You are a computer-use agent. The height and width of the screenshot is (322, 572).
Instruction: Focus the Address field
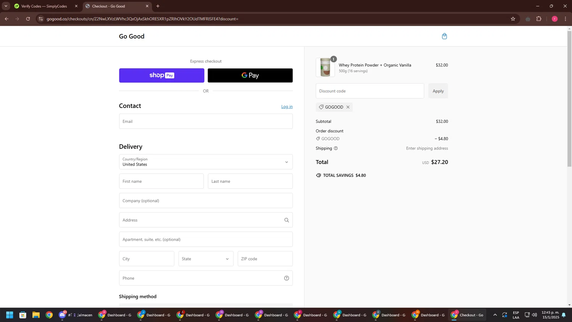(x=206, y=220)
